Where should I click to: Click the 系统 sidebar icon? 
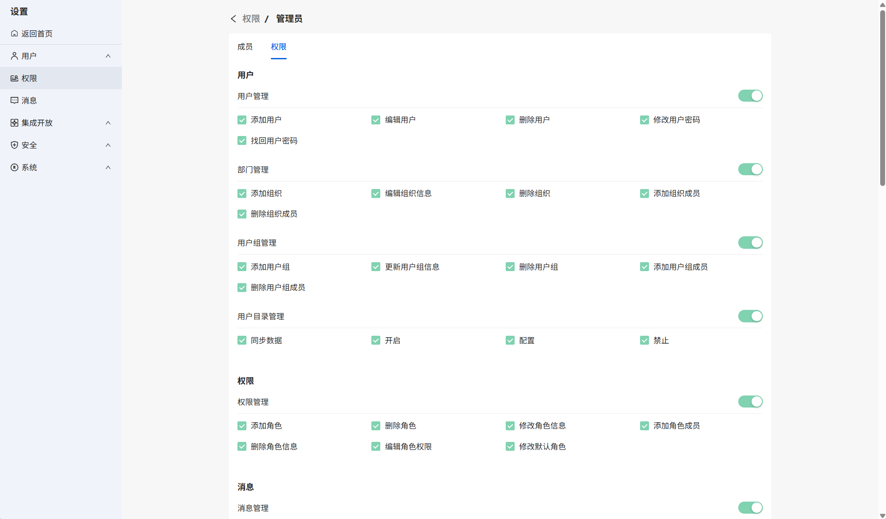(x=14, y=167)
